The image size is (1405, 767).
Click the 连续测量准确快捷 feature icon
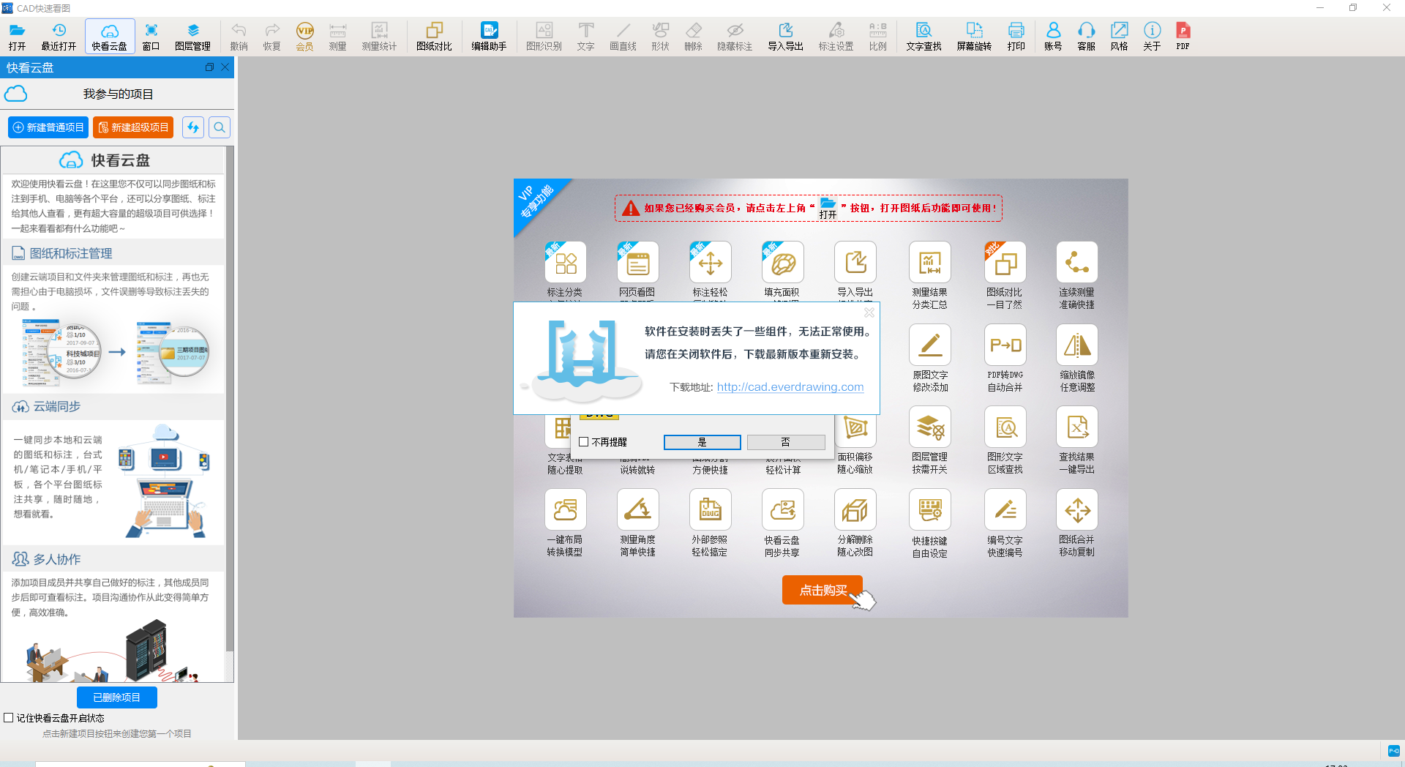click(x=1076, y=263)
